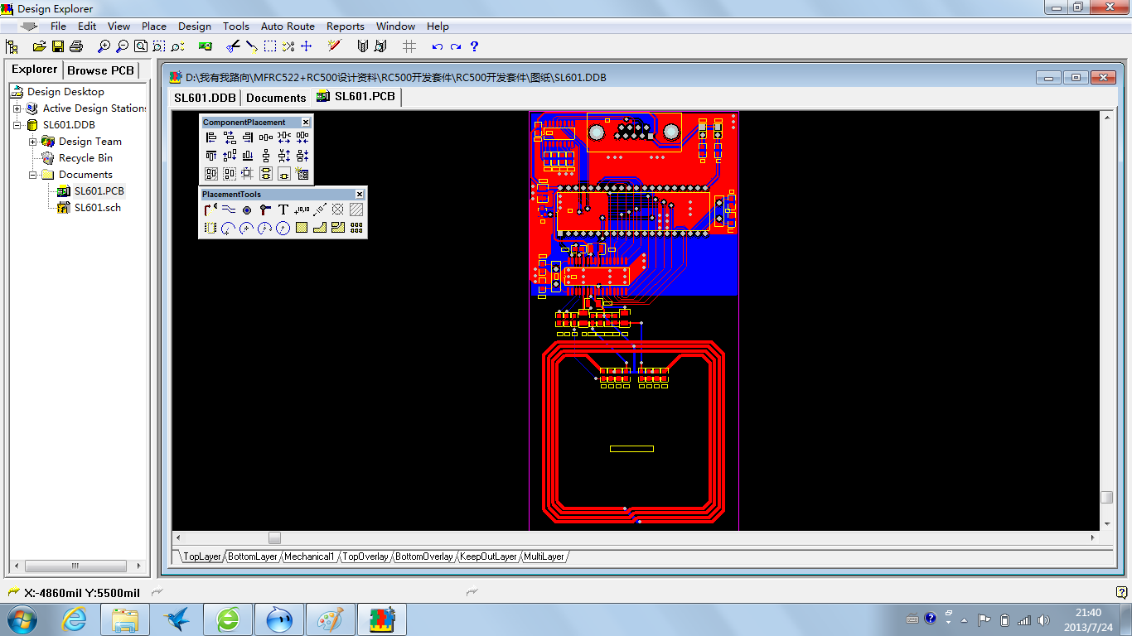Open the Reports menu
Image resolution: width=1132 pixels, height=636 pixels.
click(x=346, y=26)
